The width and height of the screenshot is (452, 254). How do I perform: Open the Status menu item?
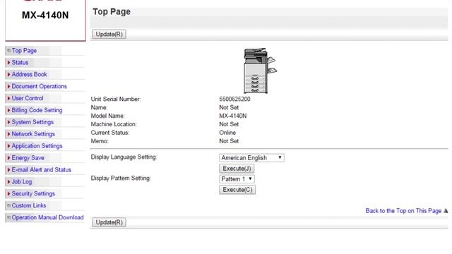(20, 63)
